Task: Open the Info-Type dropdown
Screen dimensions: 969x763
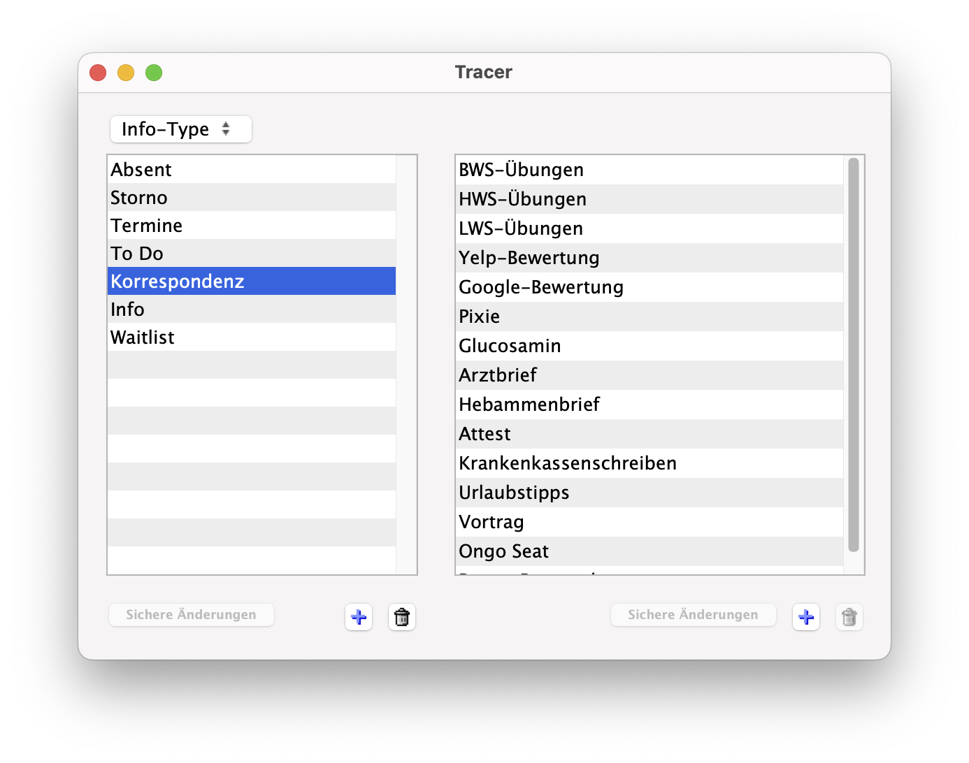Action: click(x=180, y=129)
